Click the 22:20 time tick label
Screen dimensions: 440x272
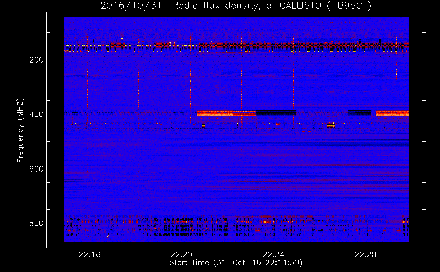tap(181, 255)
